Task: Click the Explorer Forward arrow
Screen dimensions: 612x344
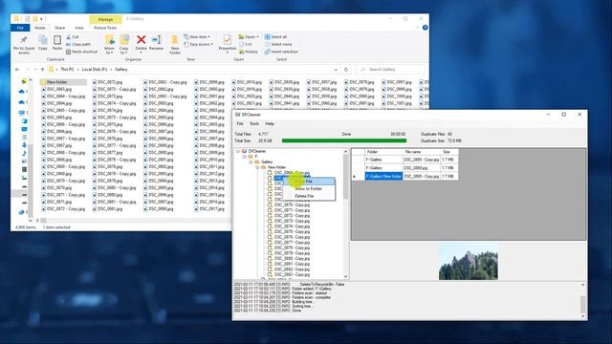Action: 28,70
